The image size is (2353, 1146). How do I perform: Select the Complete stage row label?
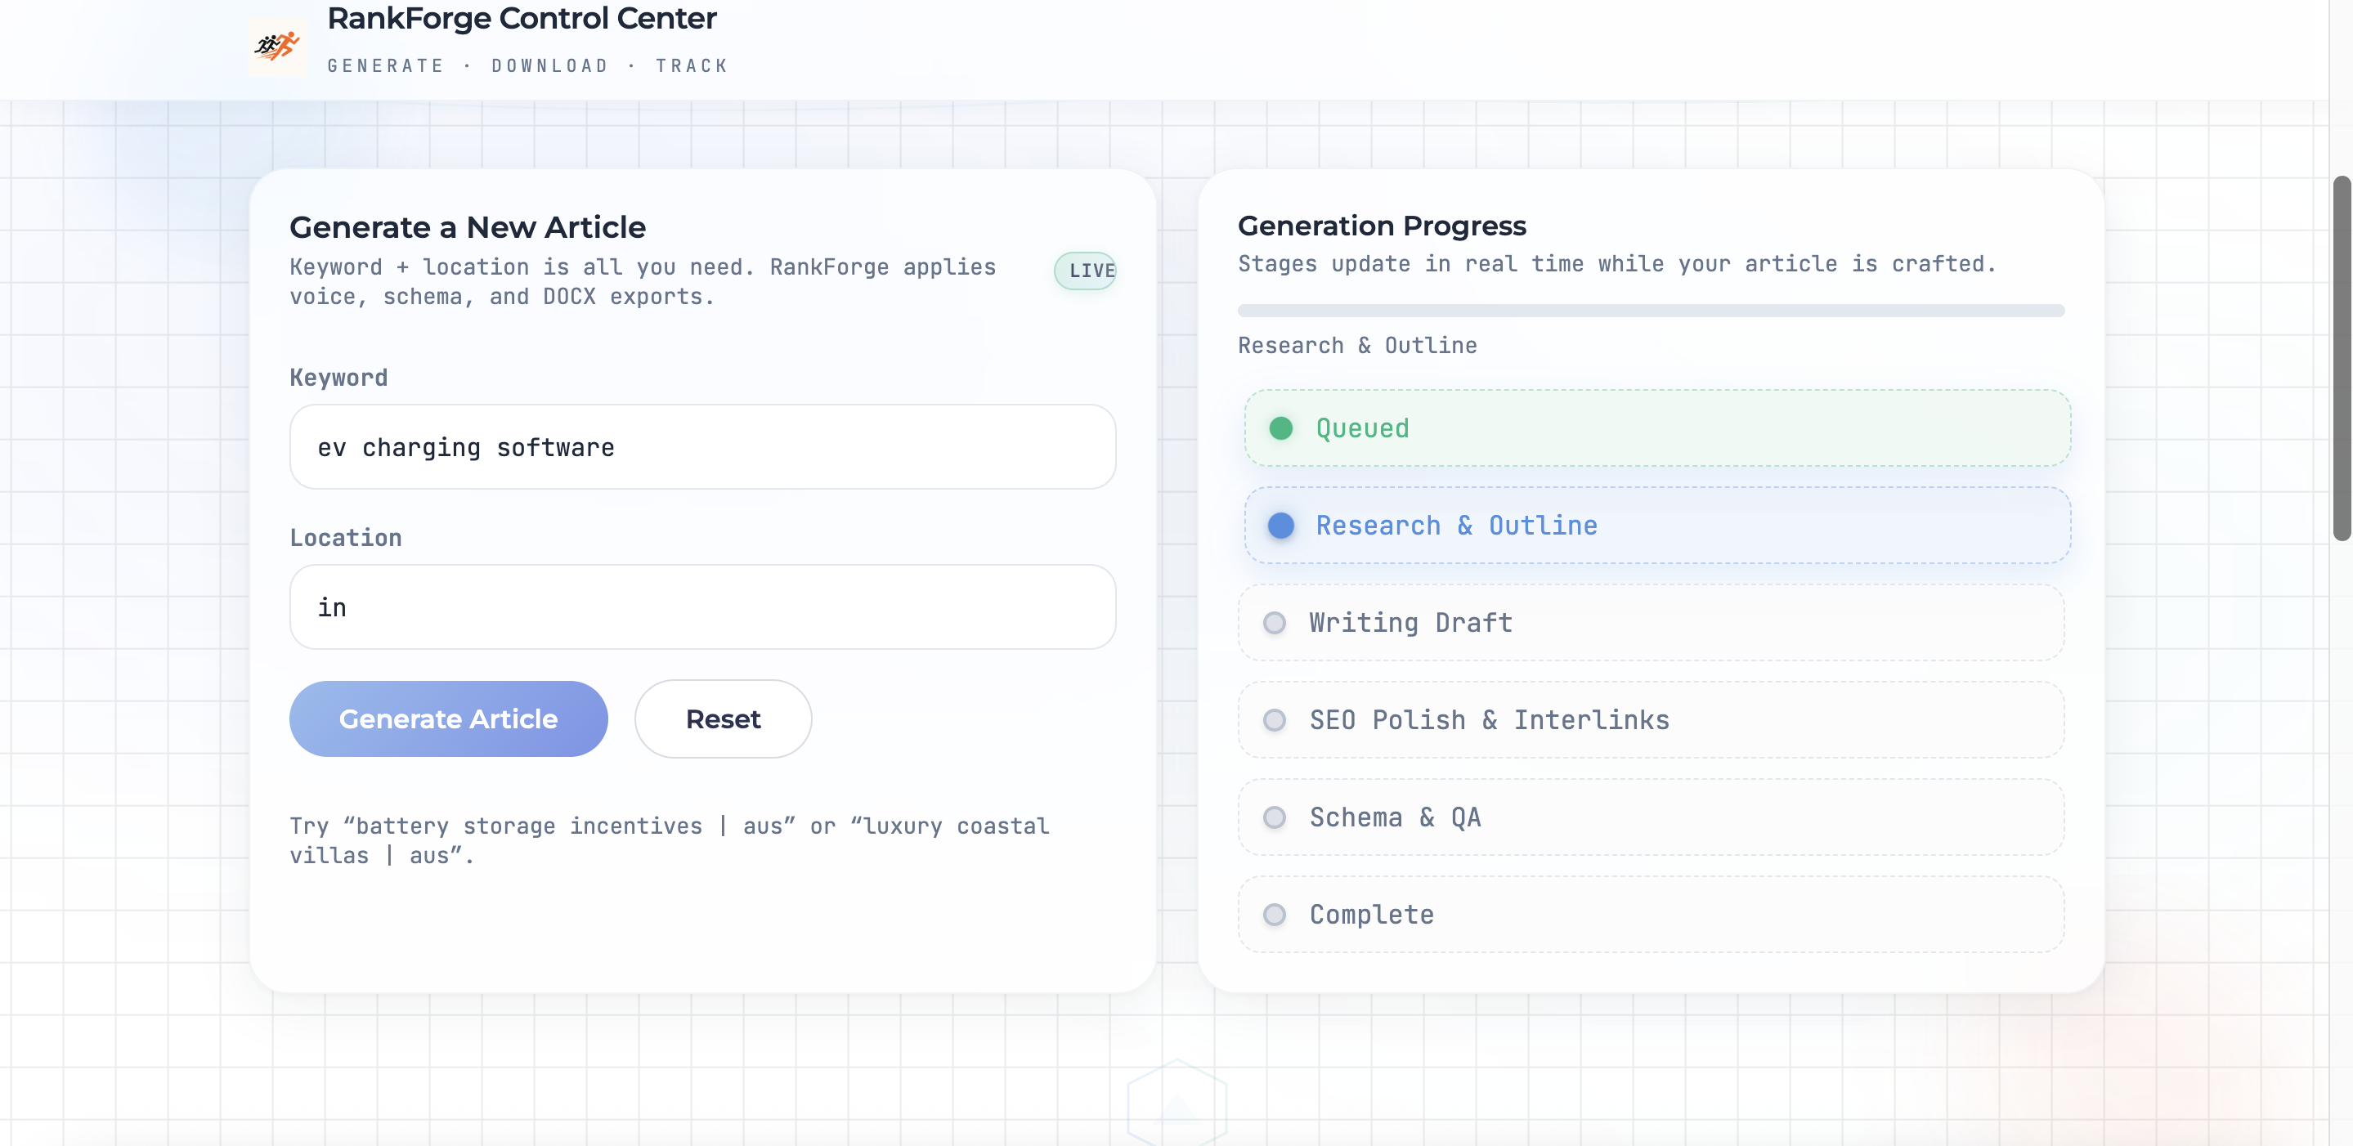(x=1371, y=914)
